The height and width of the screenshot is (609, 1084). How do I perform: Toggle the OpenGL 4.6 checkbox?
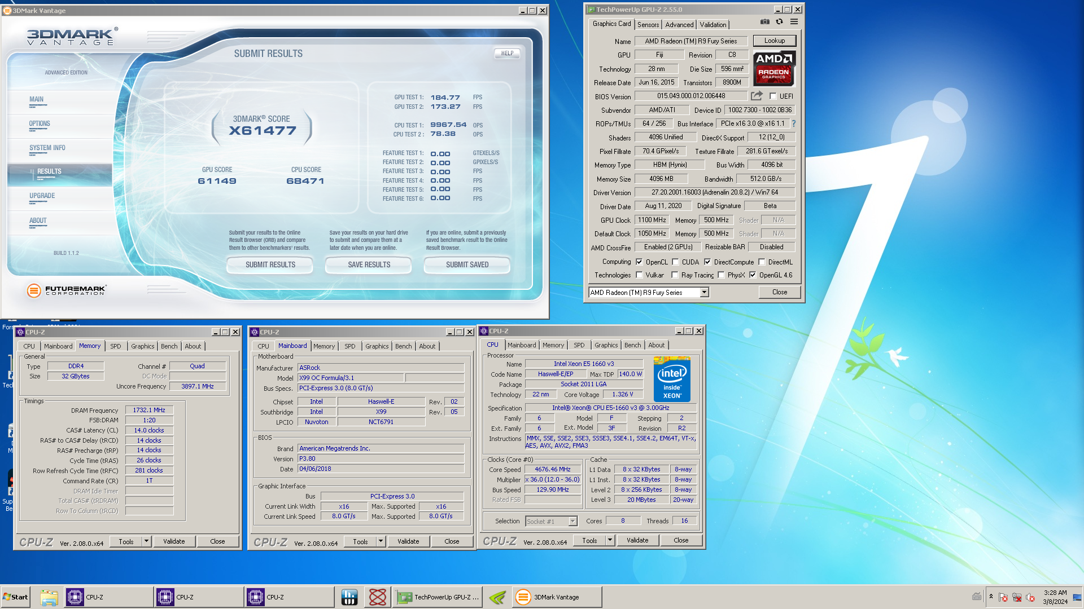753,275
